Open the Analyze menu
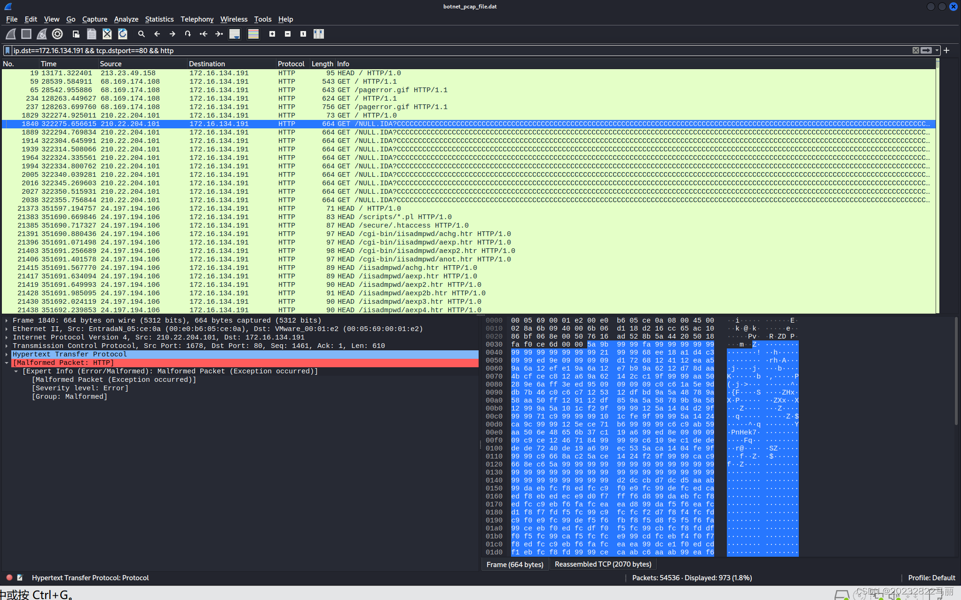This screenshot has height=600, width=961. [x=126, y=19]
